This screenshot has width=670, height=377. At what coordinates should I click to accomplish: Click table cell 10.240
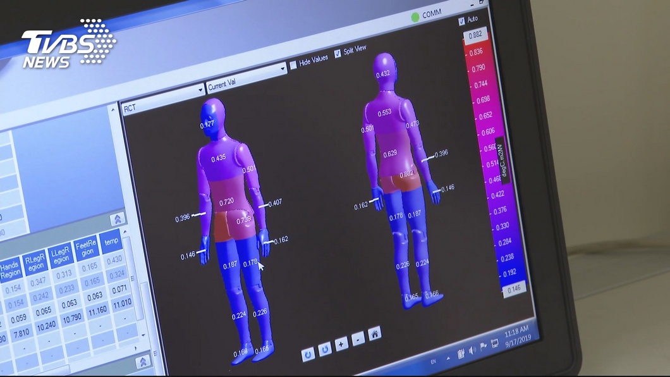pos(46,326)
